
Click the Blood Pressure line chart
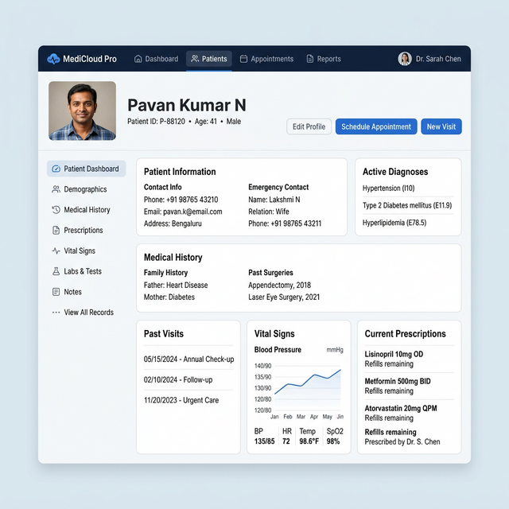(306, 386)
